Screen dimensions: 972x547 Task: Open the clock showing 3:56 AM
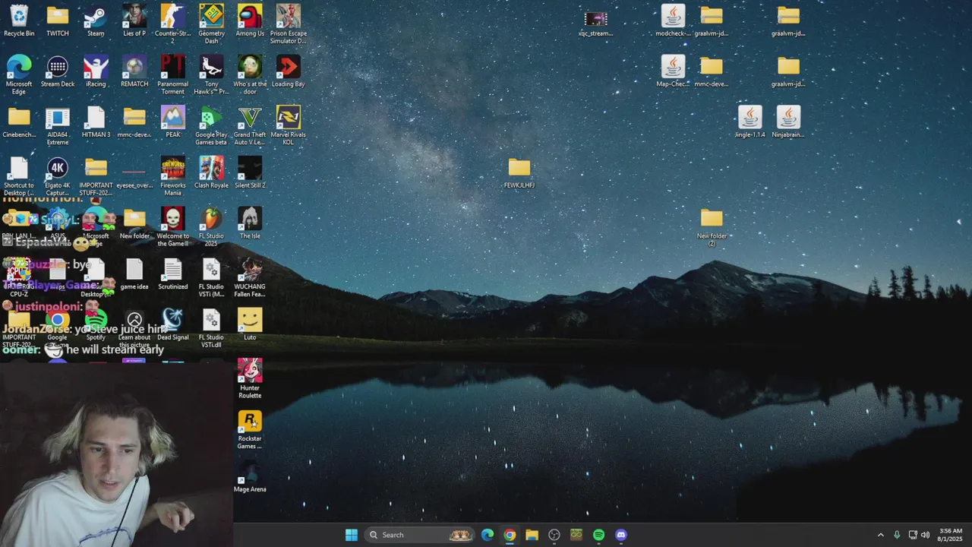pos(951,535)
